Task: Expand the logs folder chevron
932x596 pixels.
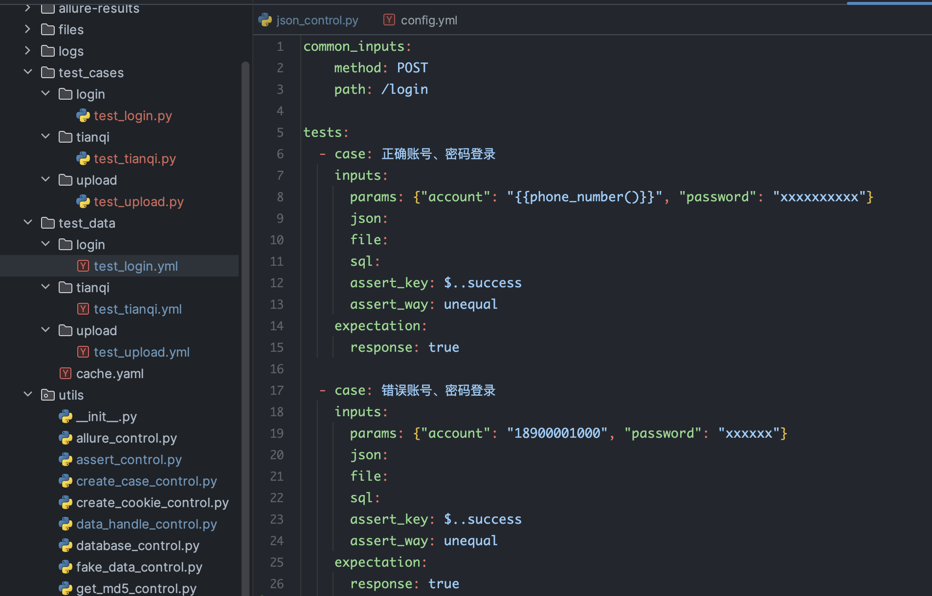Action: [x=28, y=51]
